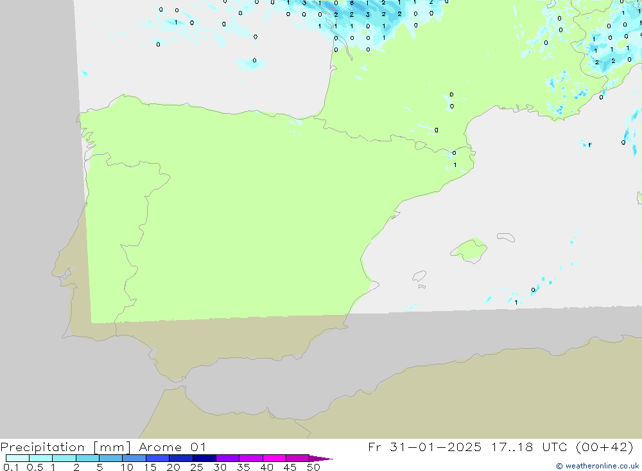Click the 40–45 mm bright magenta legend swatch
Viewport: 642px width, 471px height.
point(274,458)
